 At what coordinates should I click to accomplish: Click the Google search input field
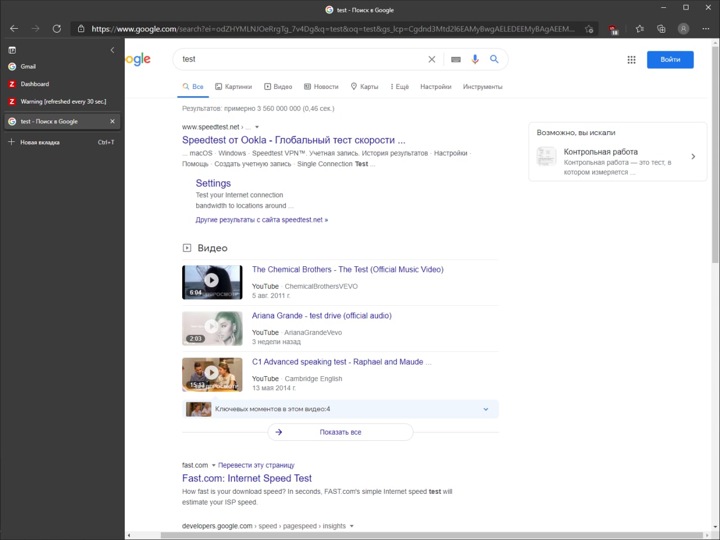[301, 59]
